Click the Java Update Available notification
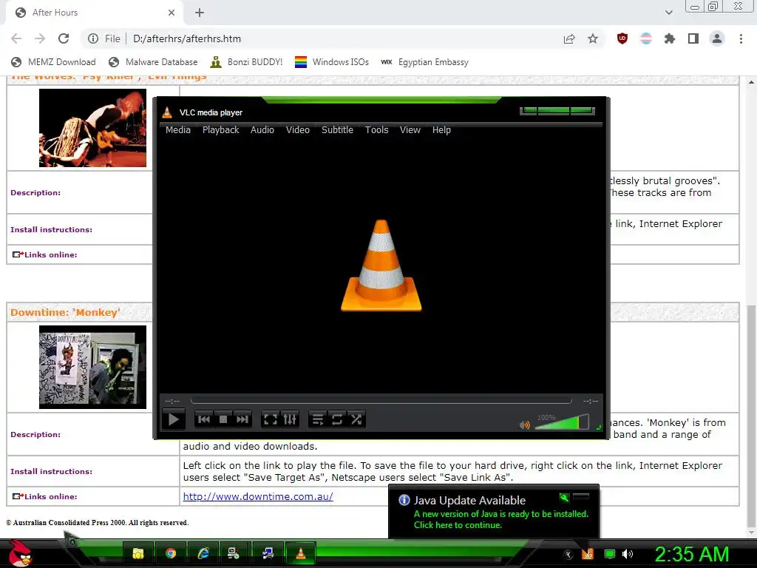 494,512
